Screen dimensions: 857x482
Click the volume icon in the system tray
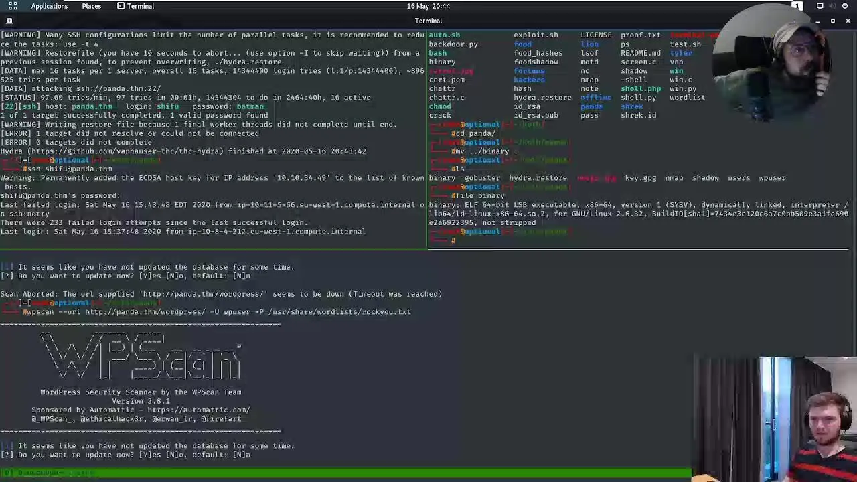click(832, 6)
